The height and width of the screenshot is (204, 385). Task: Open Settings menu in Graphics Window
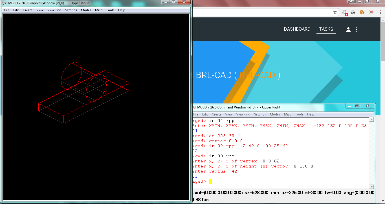[x=71, y=10]
